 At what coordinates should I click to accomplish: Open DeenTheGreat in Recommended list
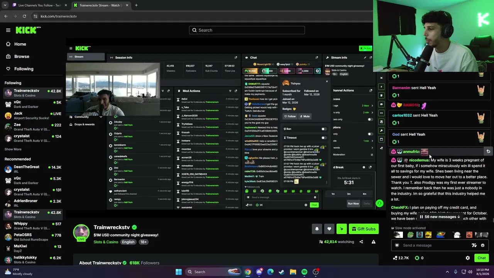click(32, 169)
